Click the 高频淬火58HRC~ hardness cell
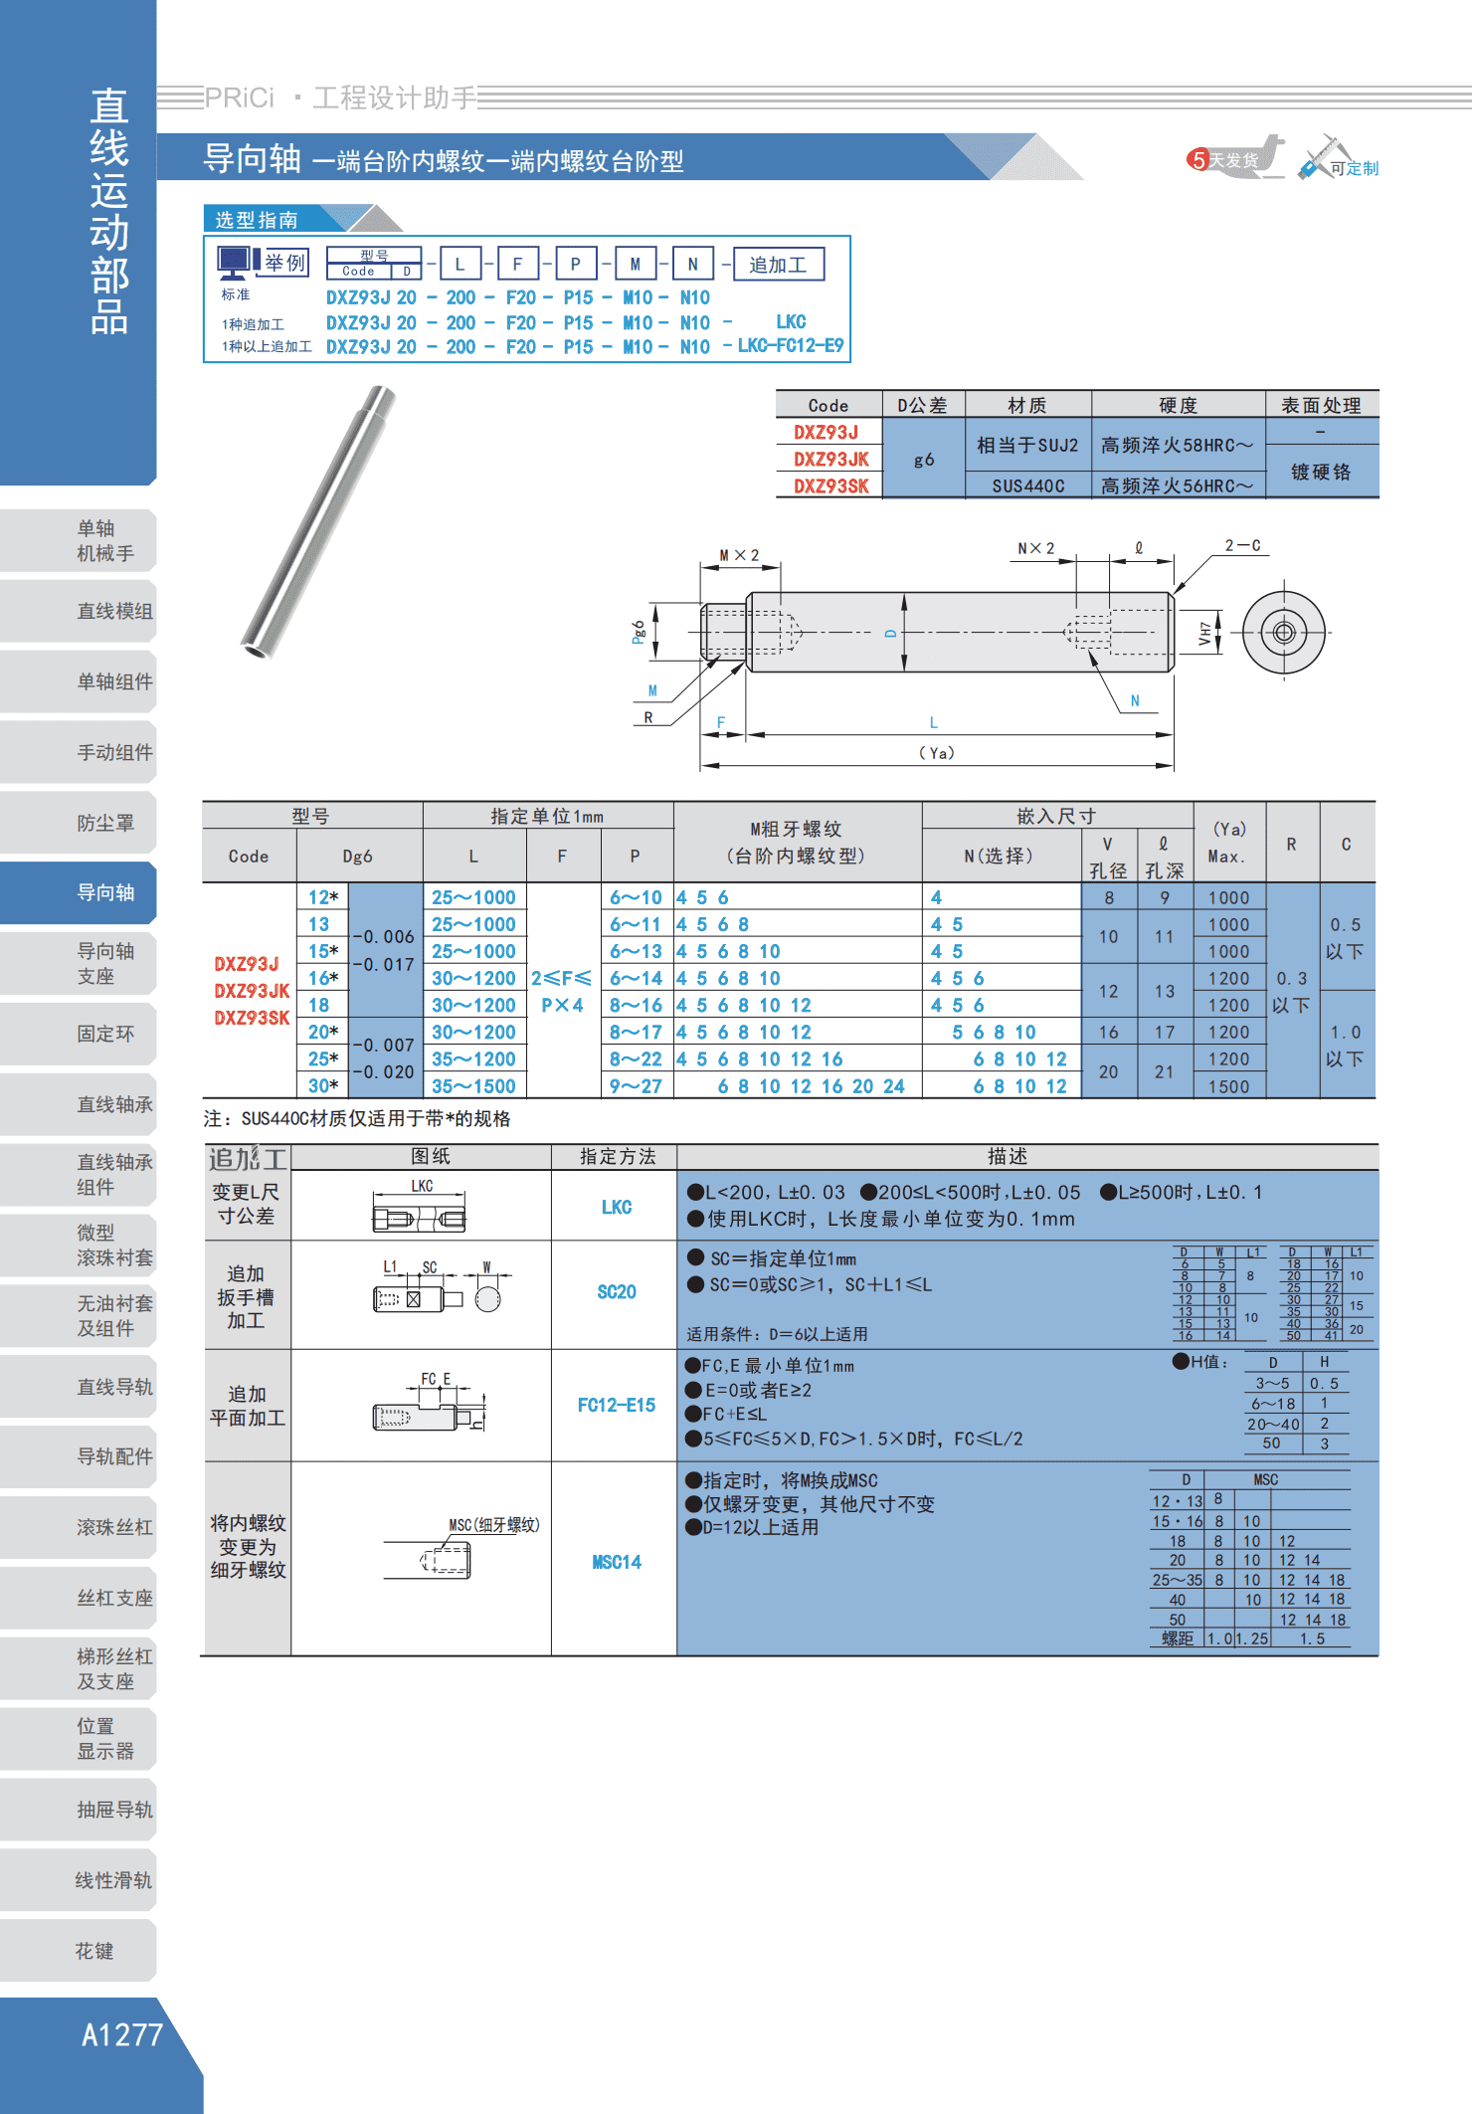 coord(1178,445)
